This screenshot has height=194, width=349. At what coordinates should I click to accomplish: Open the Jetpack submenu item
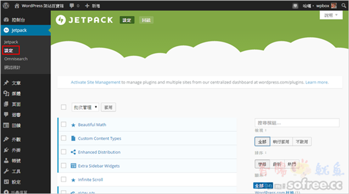click(11, 42)
